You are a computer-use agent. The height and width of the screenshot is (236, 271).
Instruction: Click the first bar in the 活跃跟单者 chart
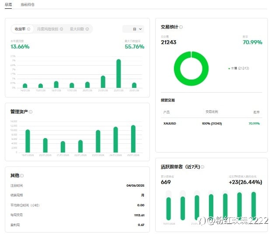[169, 209]
